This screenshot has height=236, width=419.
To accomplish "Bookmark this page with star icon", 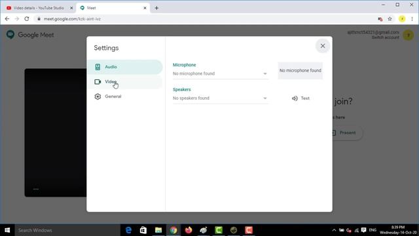I will pos(390,19).
